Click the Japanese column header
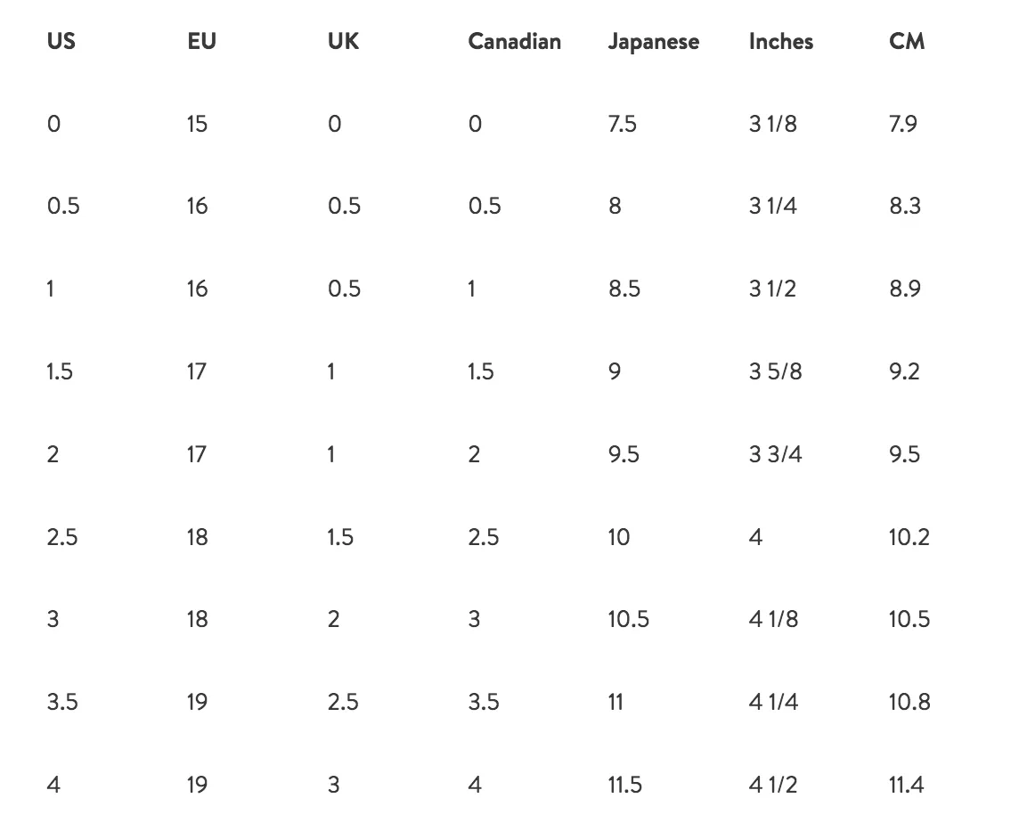This screenshot has height=839, width=1019. (654, 42)
